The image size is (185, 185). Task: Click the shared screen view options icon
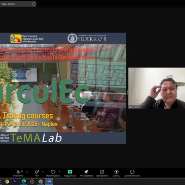34,4
